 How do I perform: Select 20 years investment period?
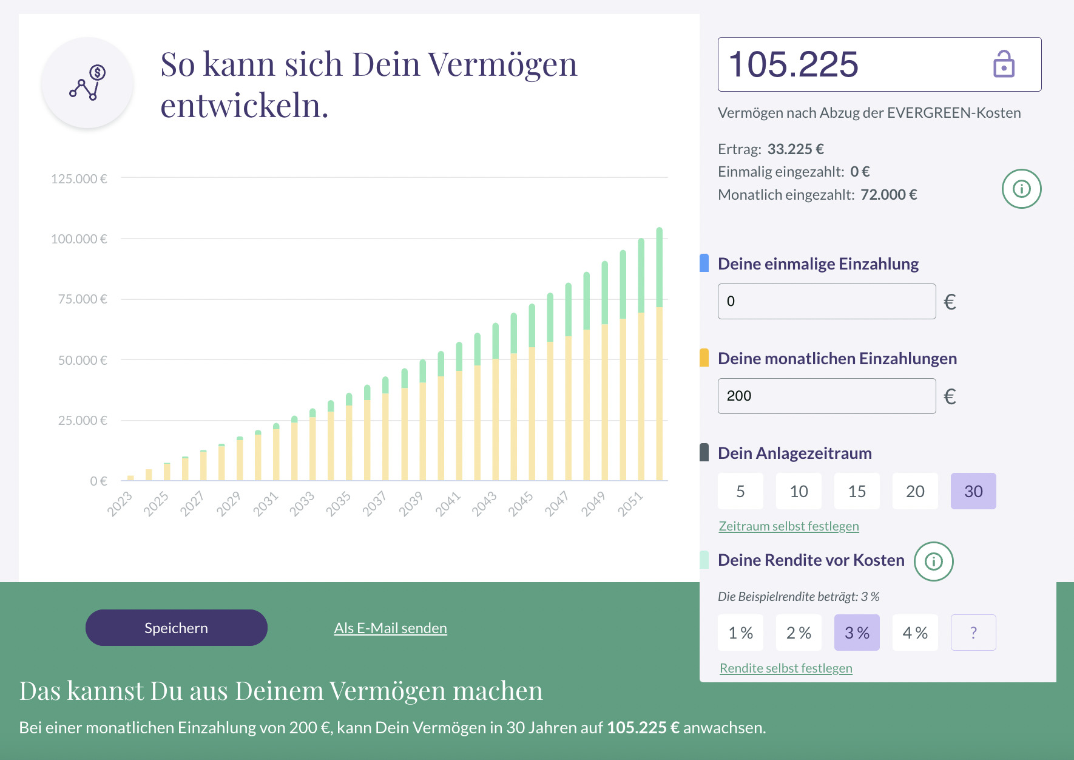(915, 491)
